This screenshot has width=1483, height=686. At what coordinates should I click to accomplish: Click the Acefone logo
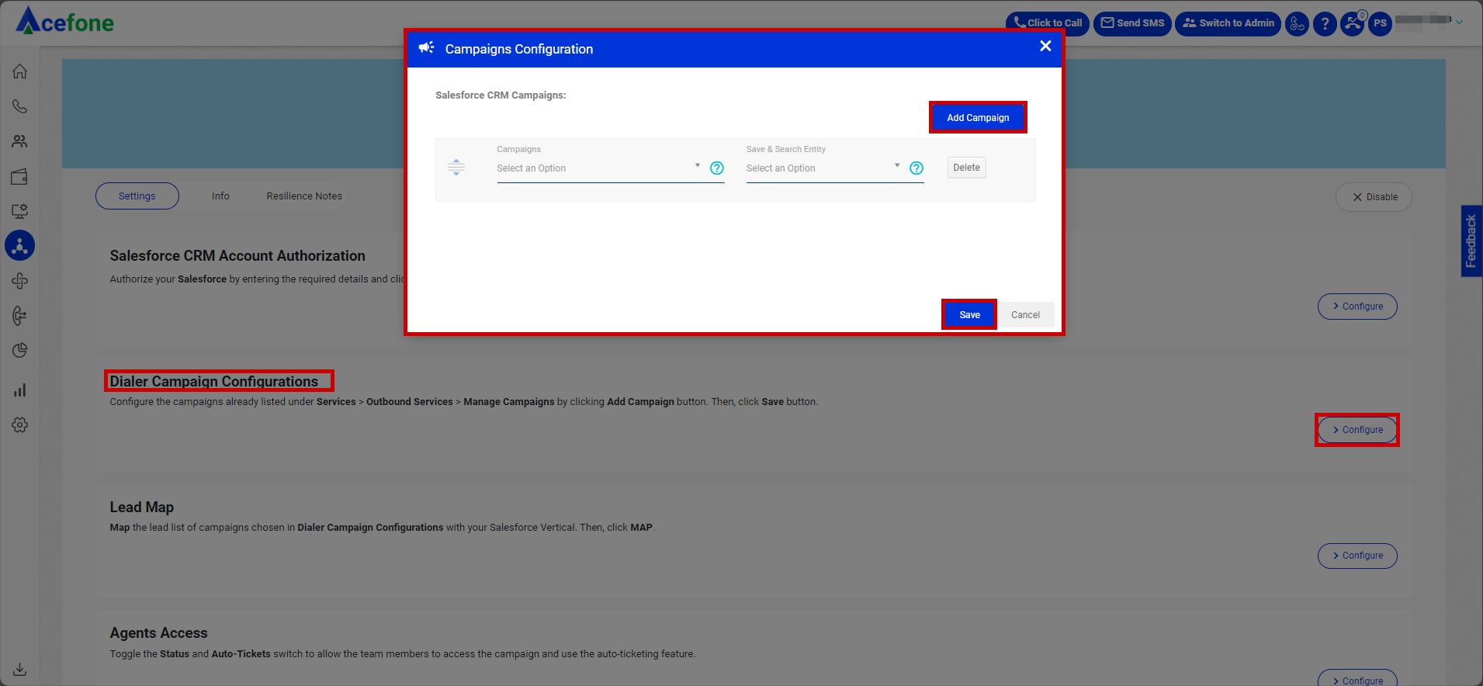pos(65,21)
